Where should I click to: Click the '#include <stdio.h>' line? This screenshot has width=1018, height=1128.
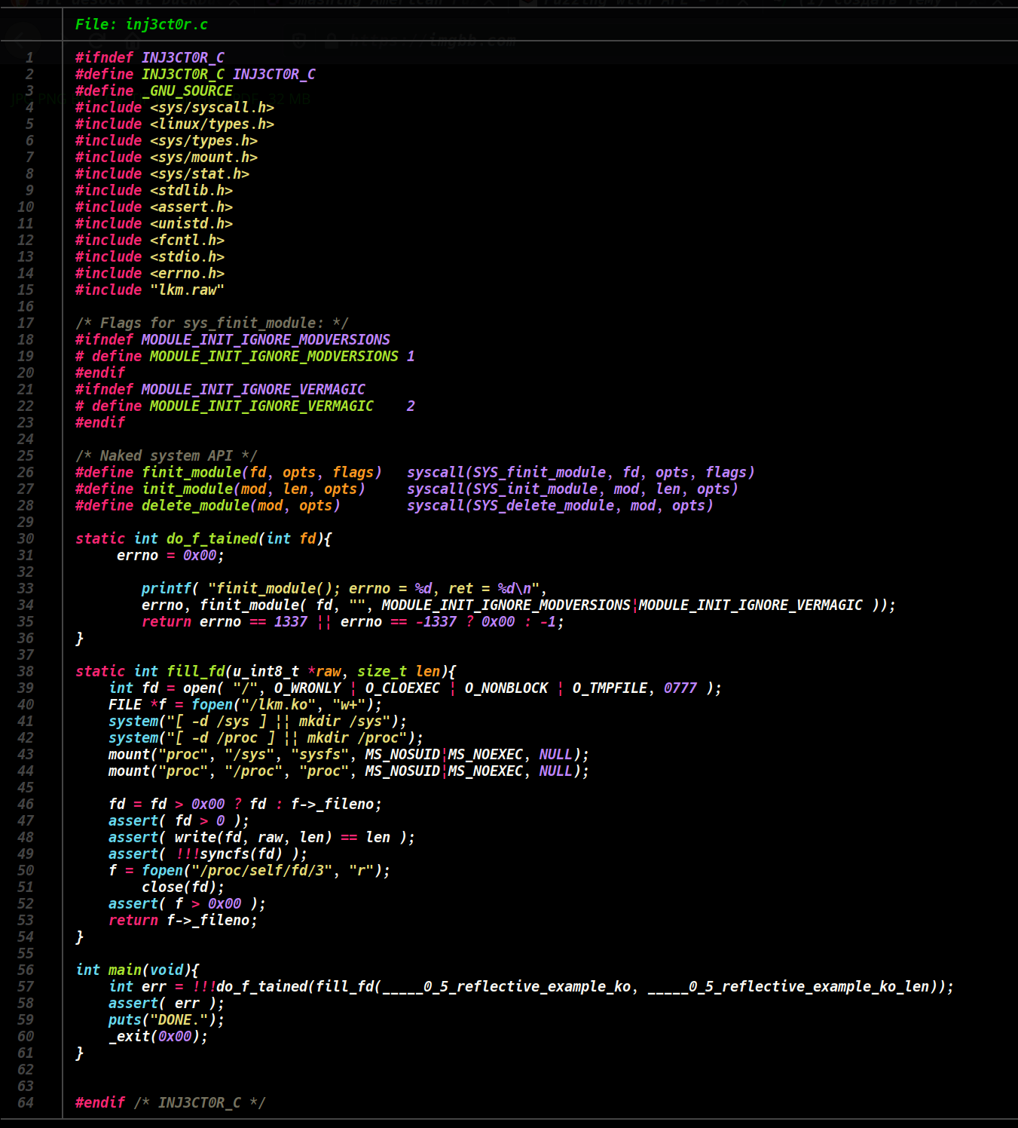tap(150, 256)
